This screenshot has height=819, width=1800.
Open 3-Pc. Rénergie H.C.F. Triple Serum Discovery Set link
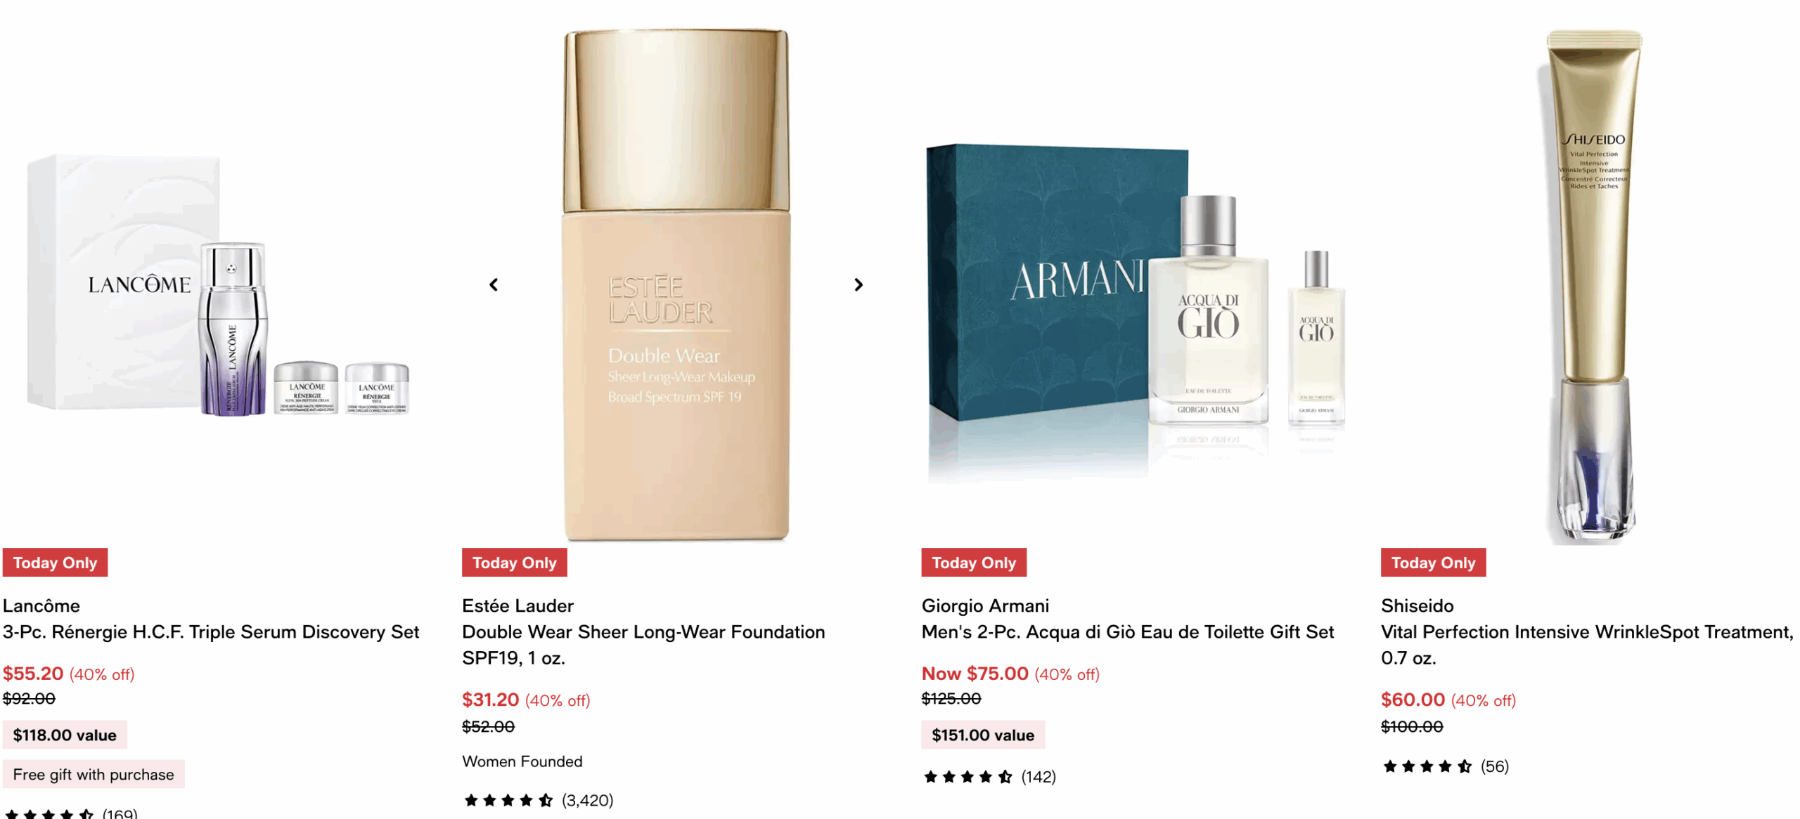pyautogui.click(x=211, y=632)
